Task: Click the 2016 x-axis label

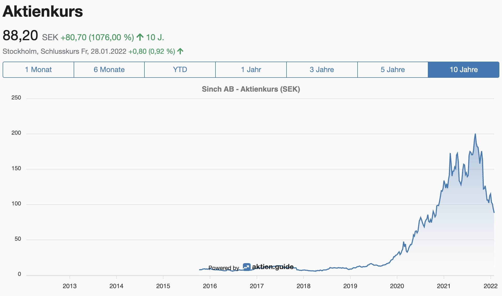Action: coord(210,286)
